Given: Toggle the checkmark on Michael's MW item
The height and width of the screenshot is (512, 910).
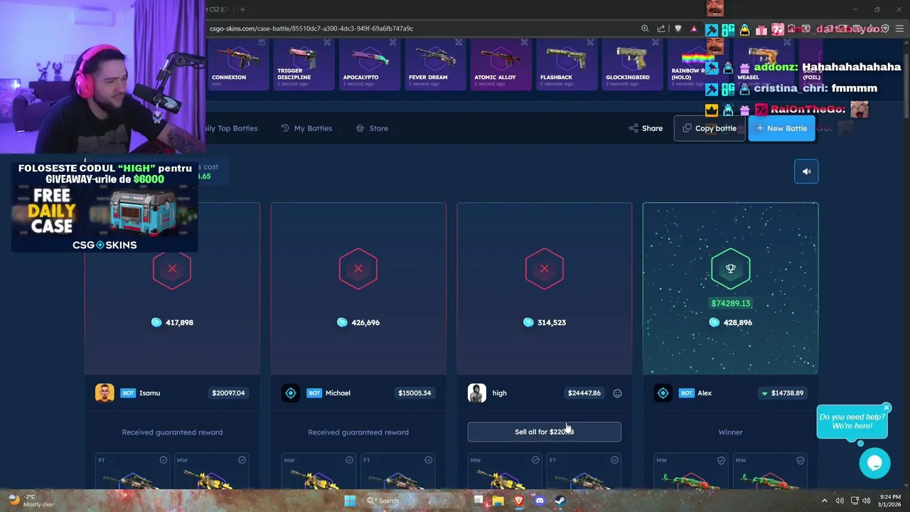Looking at the screenshot, I should point(349,460).
